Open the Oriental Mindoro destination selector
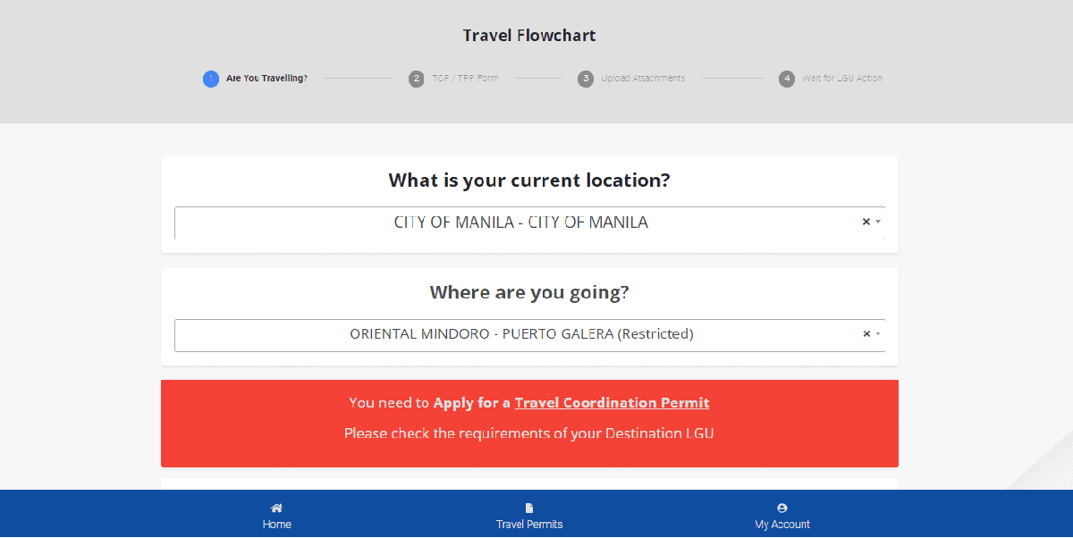1073x538 pixels. pyautogui.click(x=521, y=334)
